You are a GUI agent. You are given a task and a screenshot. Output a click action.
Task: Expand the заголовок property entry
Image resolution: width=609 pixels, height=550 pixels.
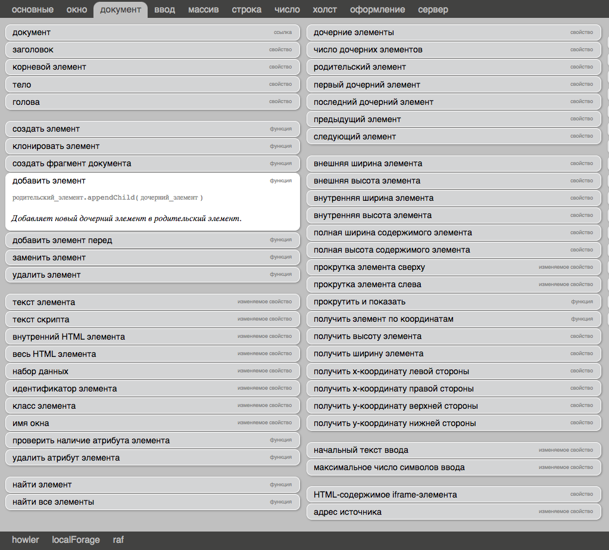[152, 49]
